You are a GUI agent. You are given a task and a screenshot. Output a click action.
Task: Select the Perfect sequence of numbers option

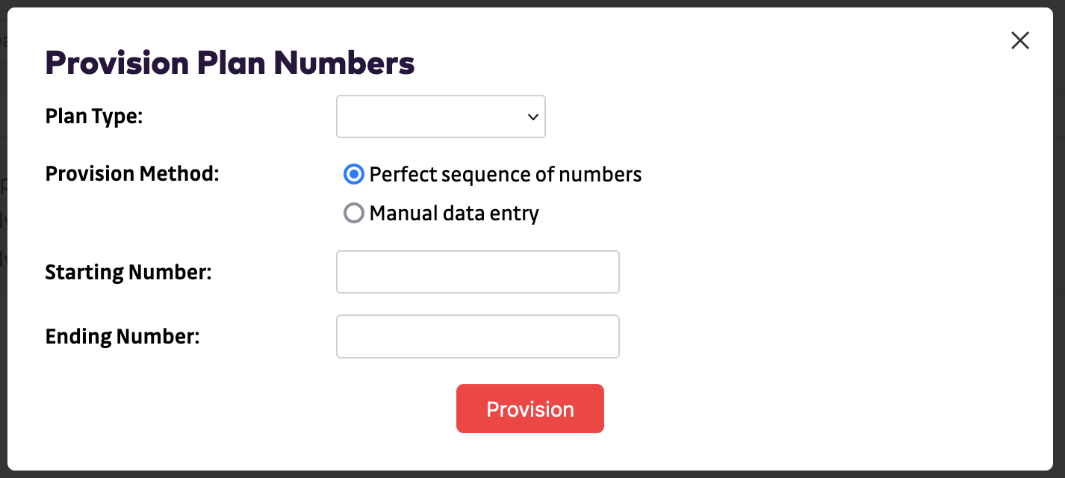[x=353, y=174]
